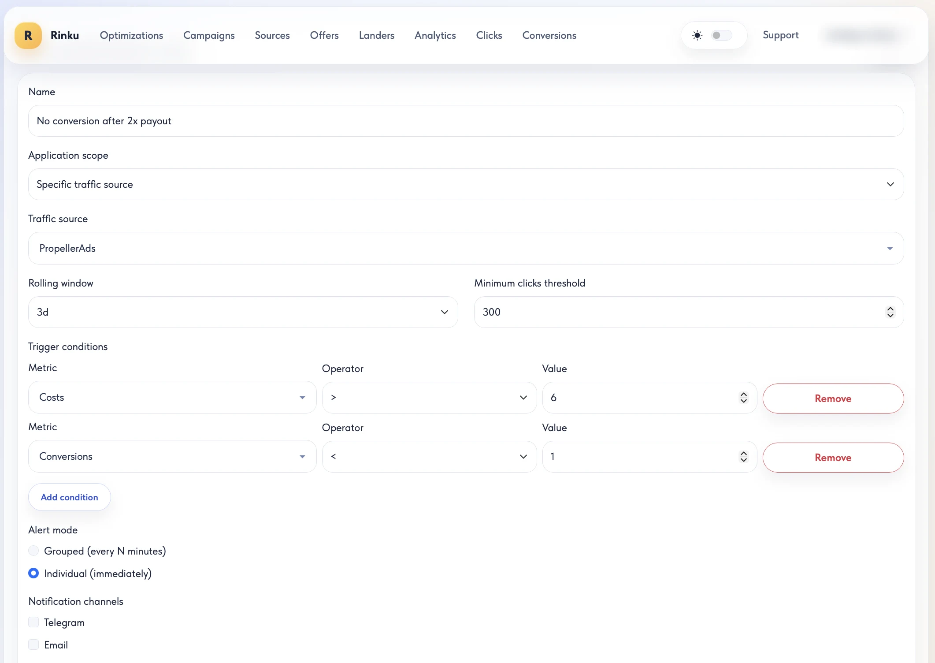
Task: Open the Analytics page
Action: [x=435, y=35]
